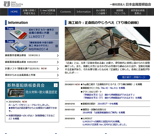The height and width of the screenshot is (134, 154).
Task: Open the MSRW2014 book cover thumbnail
Action: (x=18, y=46)
